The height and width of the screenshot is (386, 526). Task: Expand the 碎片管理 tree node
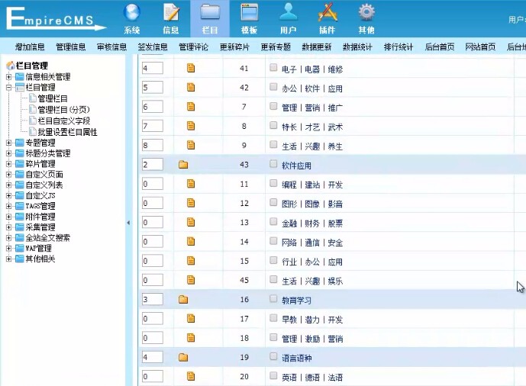click(x=8, y=164)
